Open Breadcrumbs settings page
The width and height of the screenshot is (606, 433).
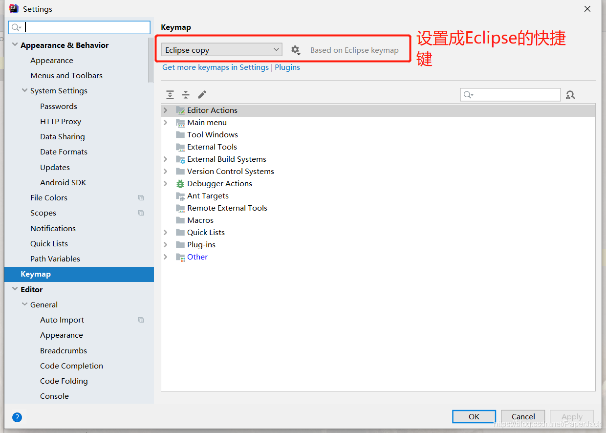tap(64, 351)
